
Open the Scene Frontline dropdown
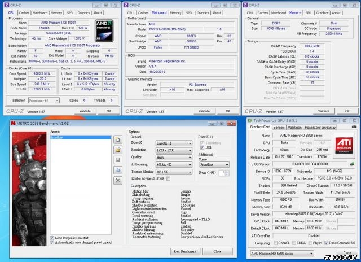coord(214,164)
